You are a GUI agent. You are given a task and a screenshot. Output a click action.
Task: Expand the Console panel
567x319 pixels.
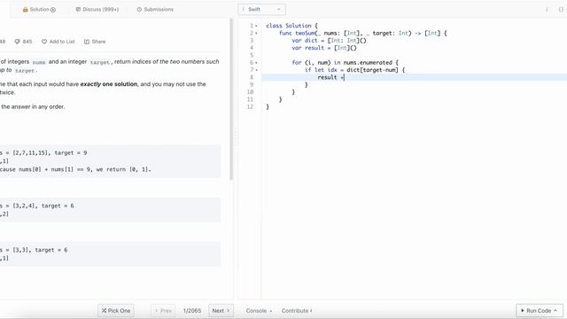coord(259,311)
